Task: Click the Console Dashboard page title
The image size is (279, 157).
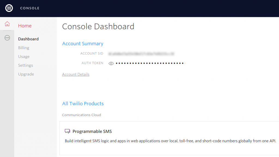Action: click(98, 26)
